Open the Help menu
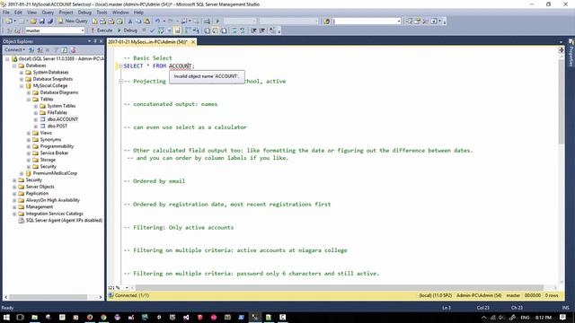This screenshot has height=323, width=575. click(138, 13)
